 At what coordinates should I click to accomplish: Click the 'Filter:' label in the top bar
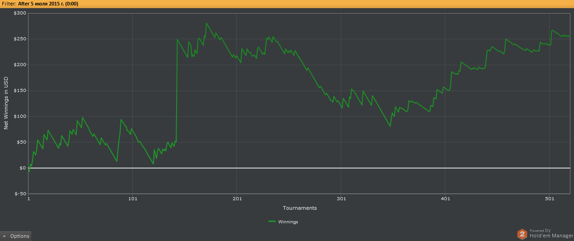[x=10, y=4]
